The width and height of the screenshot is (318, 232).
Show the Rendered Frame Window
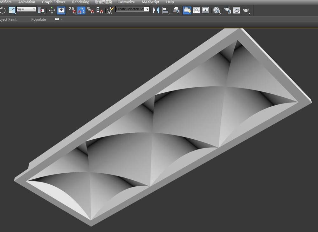pyautogui.click(x=237, y=10)
